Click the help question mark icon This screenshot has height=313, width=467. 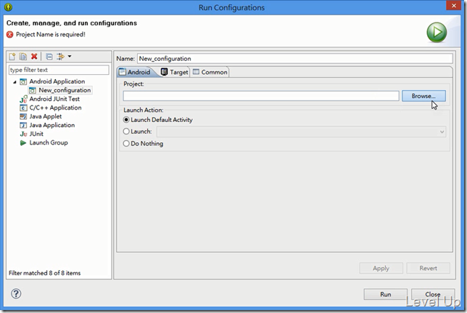point(16,293)
